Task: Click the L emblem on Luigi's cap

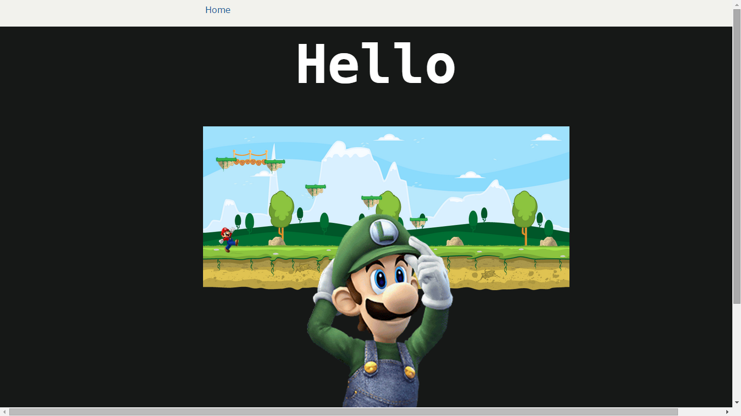Action: pyautogui.click(x=384, y=232)
